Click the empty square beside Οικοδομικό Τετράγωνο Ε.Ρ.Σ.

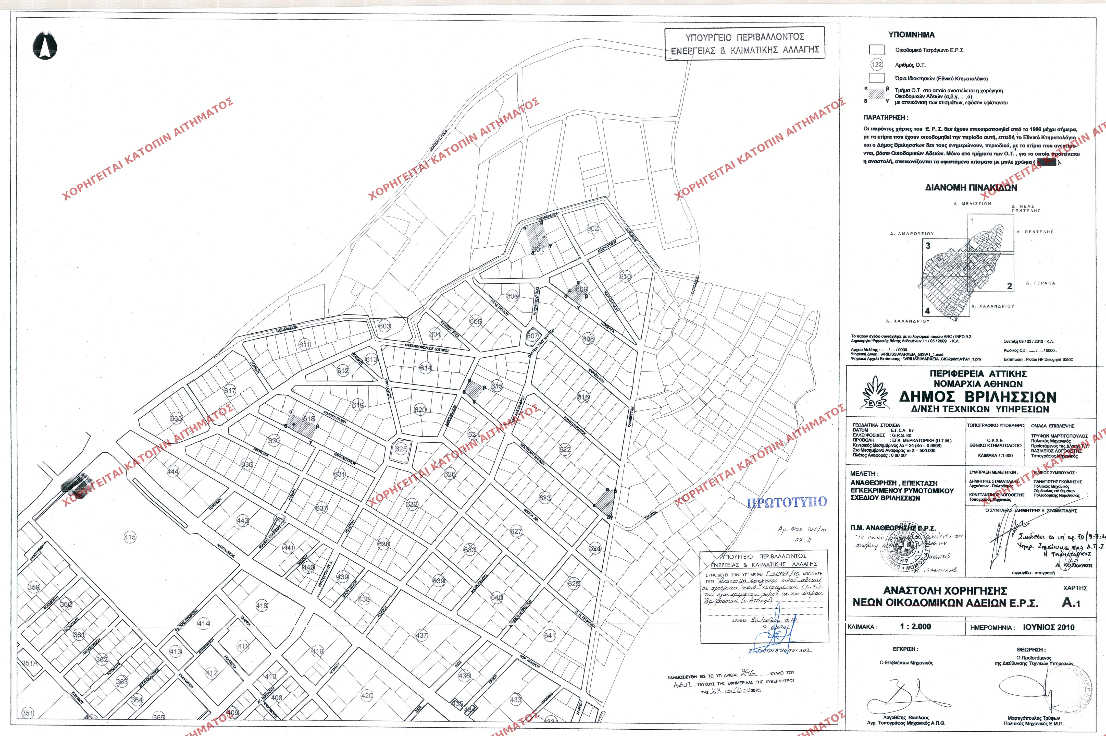pyautogui.click(x=877, y=49)
